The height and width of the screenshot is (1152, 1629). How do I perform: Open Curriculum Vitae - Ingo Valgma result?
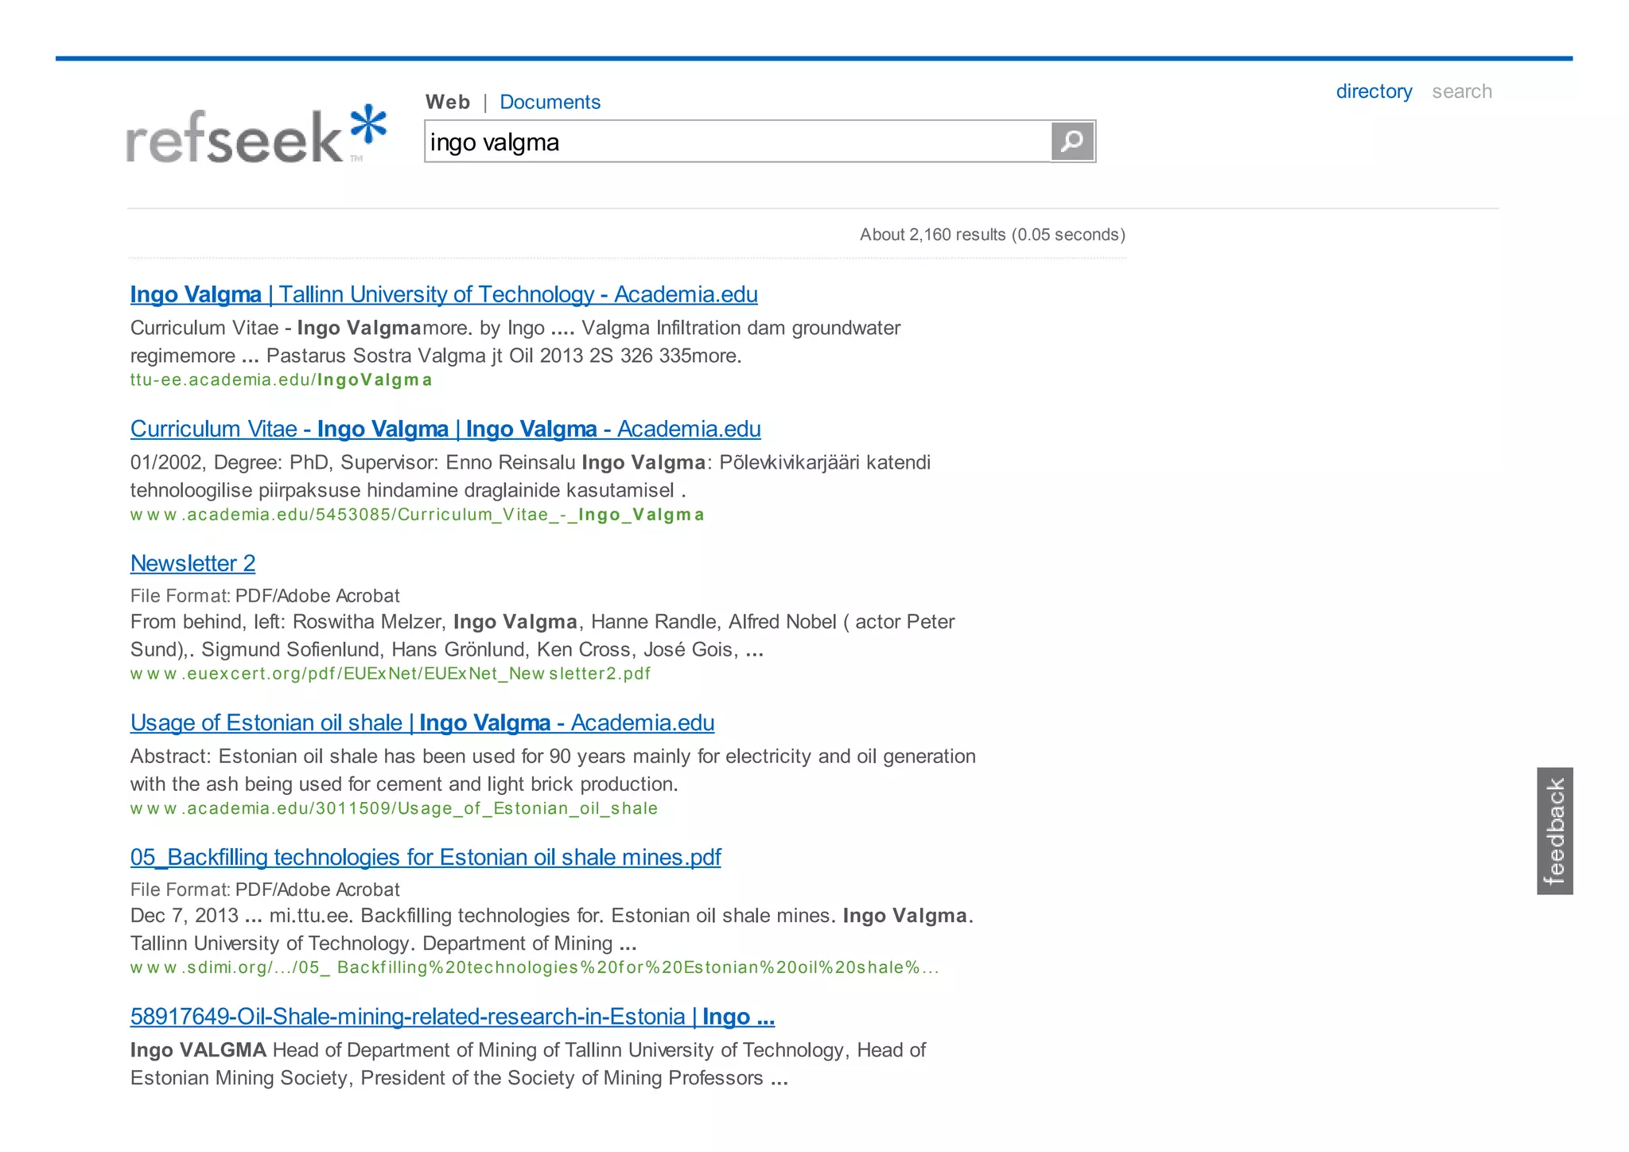pos(445,429)
